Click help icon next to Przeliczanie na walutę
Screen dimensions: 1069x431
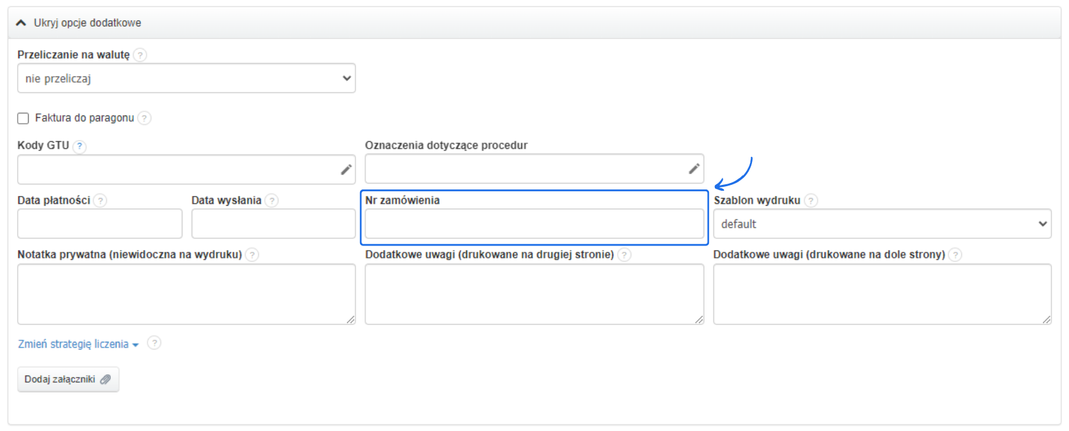point(140,55)
